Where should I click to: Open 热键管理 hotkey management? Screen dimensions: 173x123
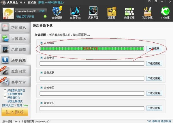pyautogui.click(x=129, y=13)
